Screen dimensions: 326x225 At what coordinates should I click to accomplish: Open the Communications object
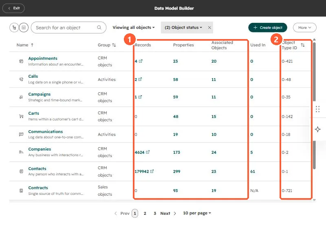[46, 131]
